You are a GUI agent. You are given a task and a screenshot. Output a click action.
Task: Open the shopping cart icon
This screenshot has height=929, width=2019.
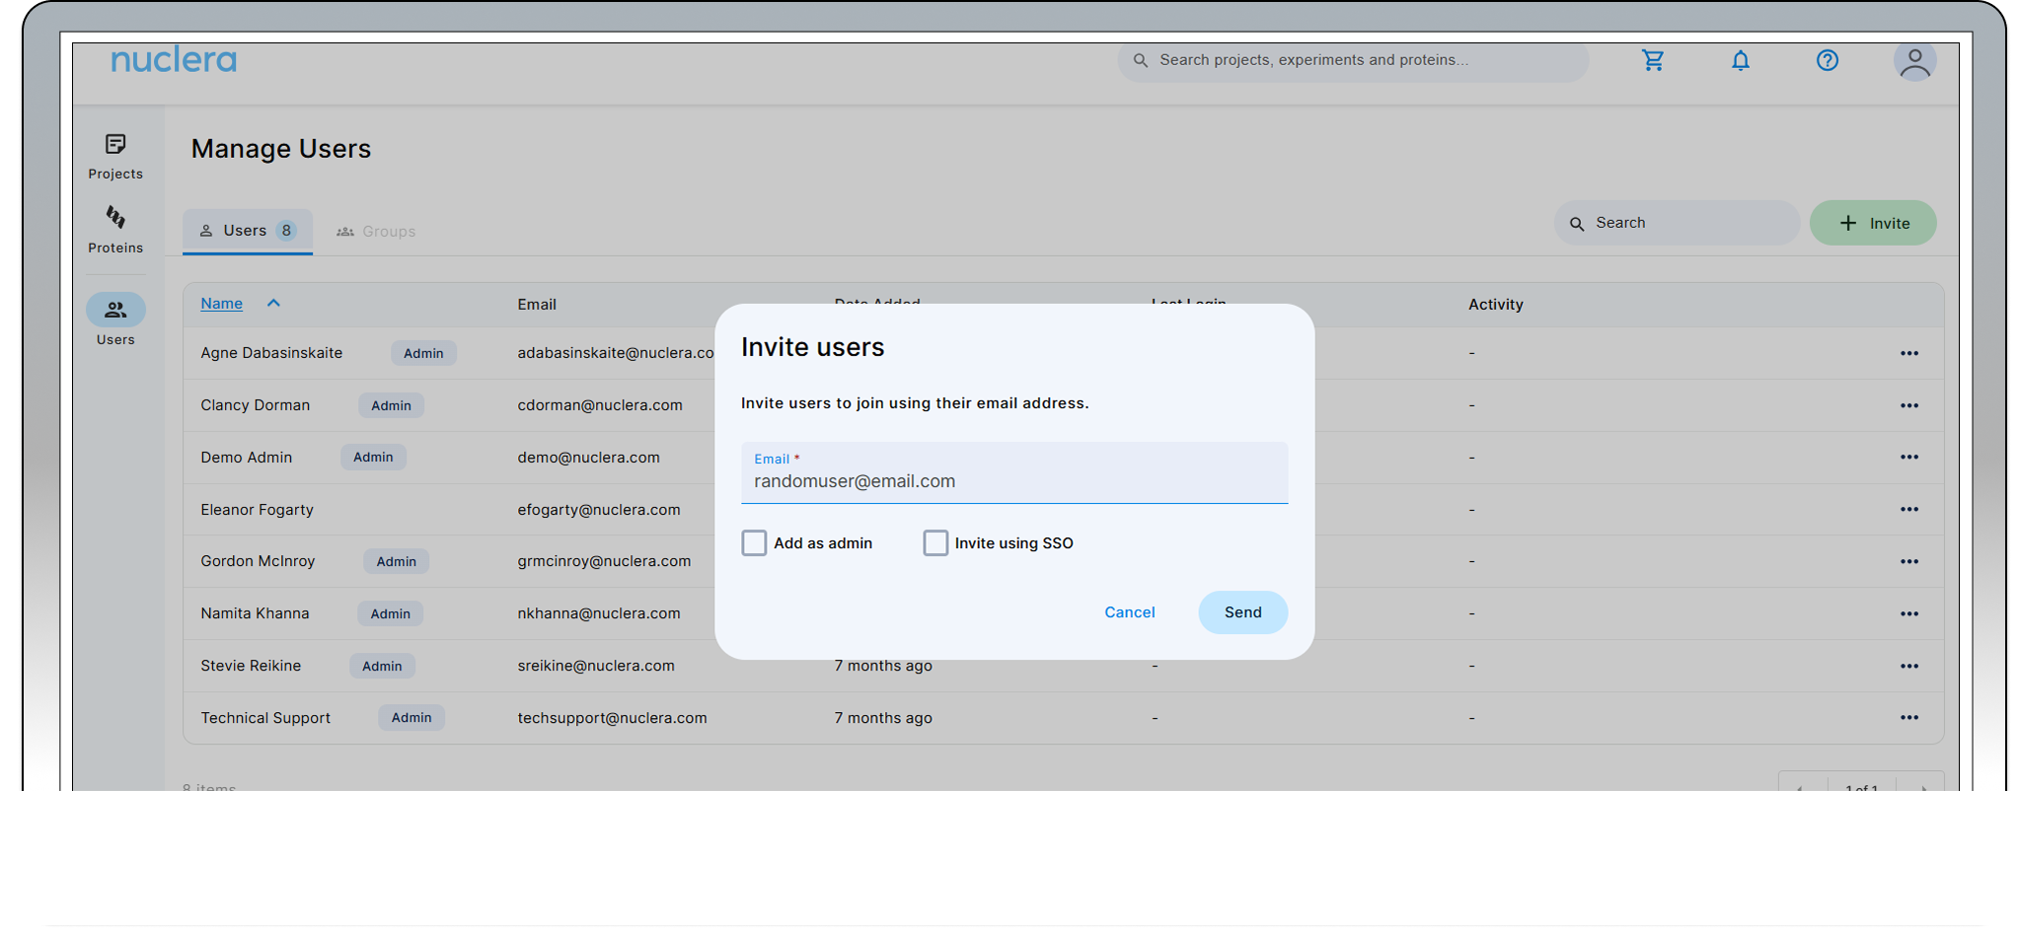point(1653,60)
